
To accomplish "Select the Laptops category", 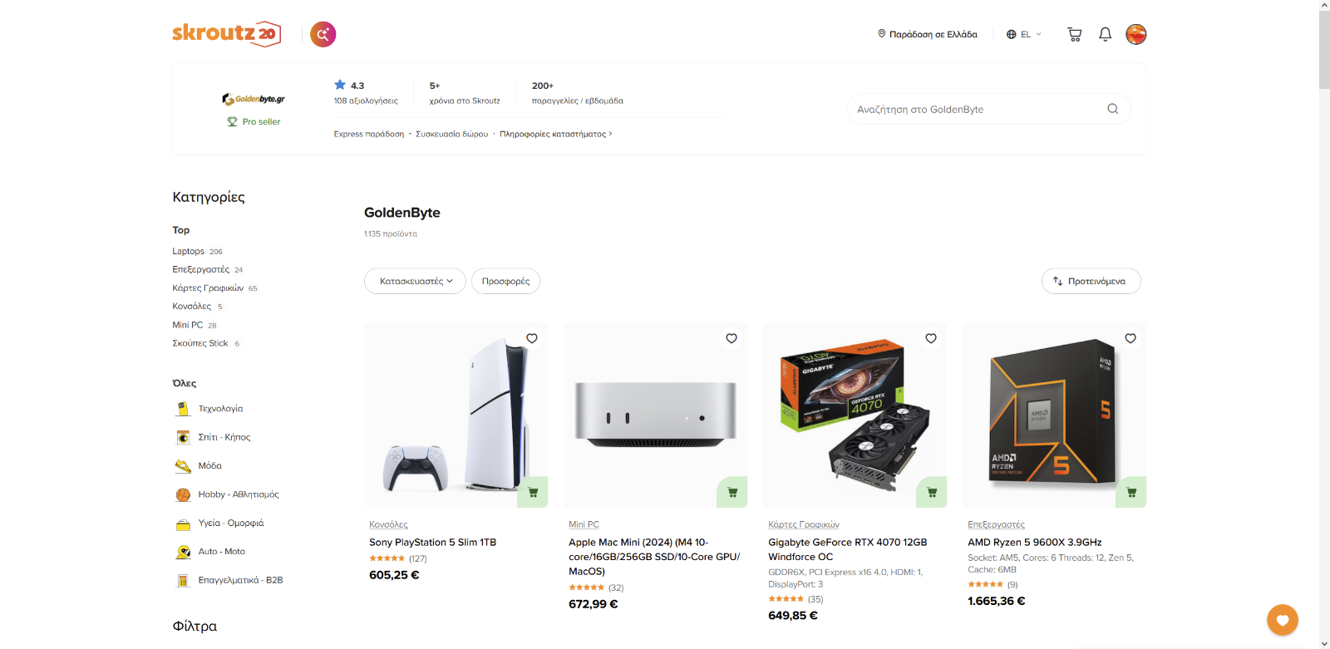I will 189,251.
